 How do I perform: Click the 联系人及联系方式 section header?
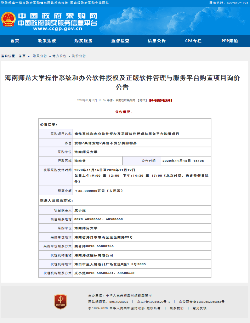(x=57, y=200)
